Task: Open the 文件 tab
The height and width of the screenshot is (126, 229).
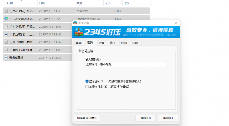Action: (x=101, y=43)
